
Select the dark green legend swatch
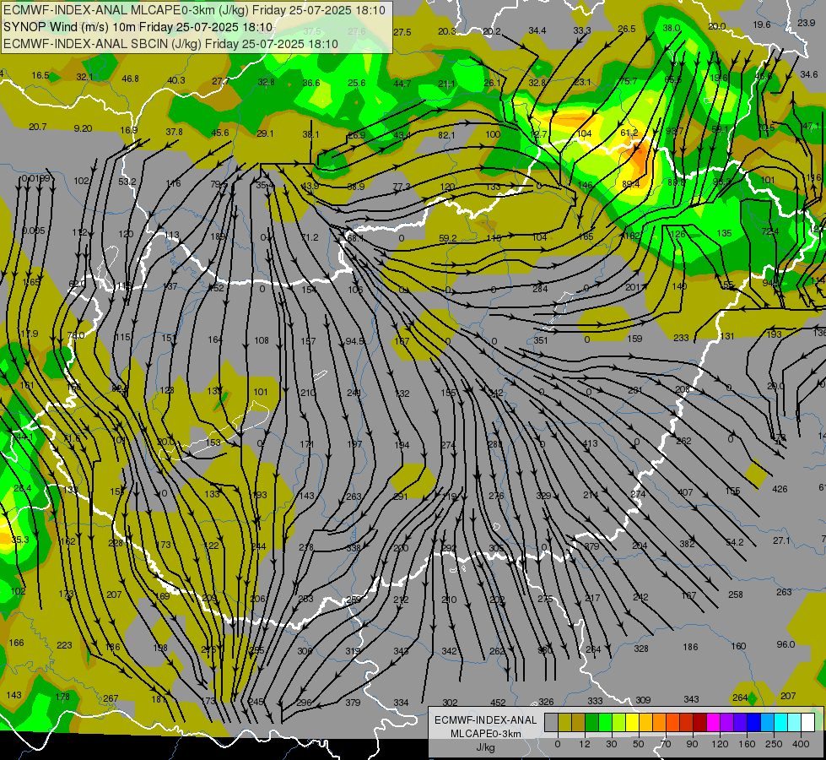pos(592,722)
